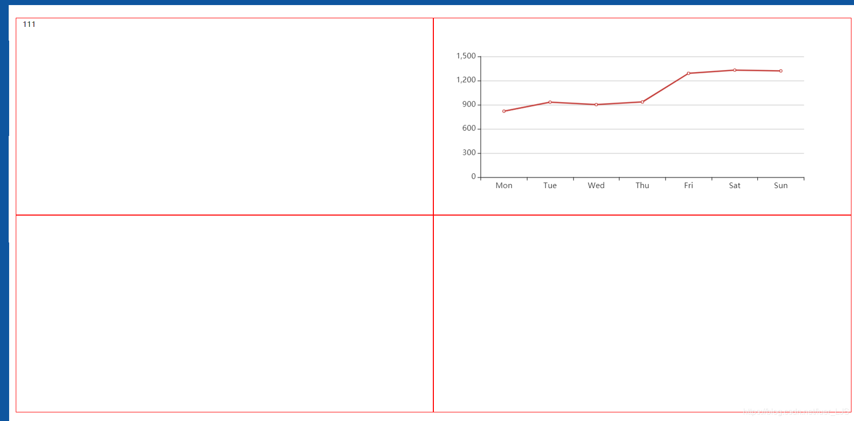Click the '900' y-axis label
Viewport: 854px width, 421px height.
point(469,104)
